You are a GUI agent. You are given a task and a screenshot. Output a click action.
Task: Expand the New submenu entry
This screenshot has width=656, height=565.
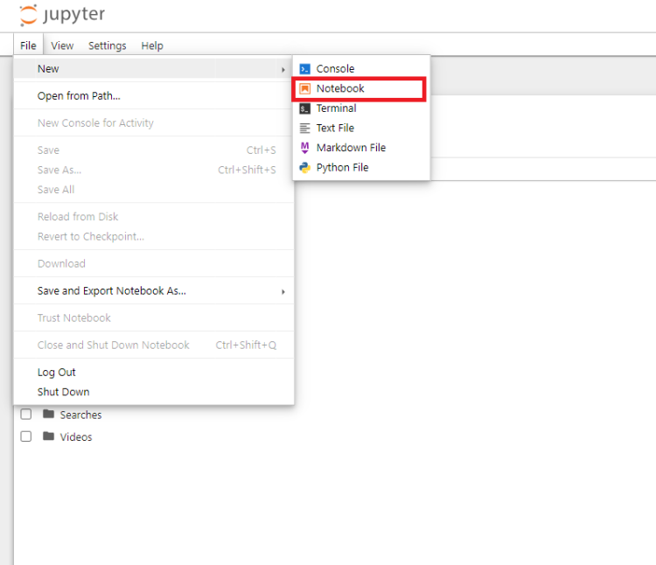tap(154, 68)
